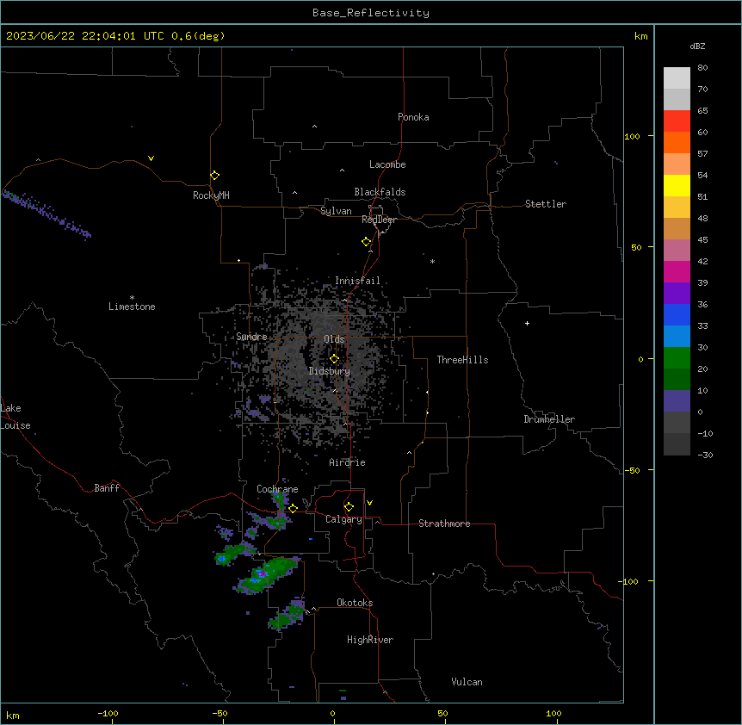Click the Calgary city label
Viewport: 742px width, 725px height.
point(343,519)
